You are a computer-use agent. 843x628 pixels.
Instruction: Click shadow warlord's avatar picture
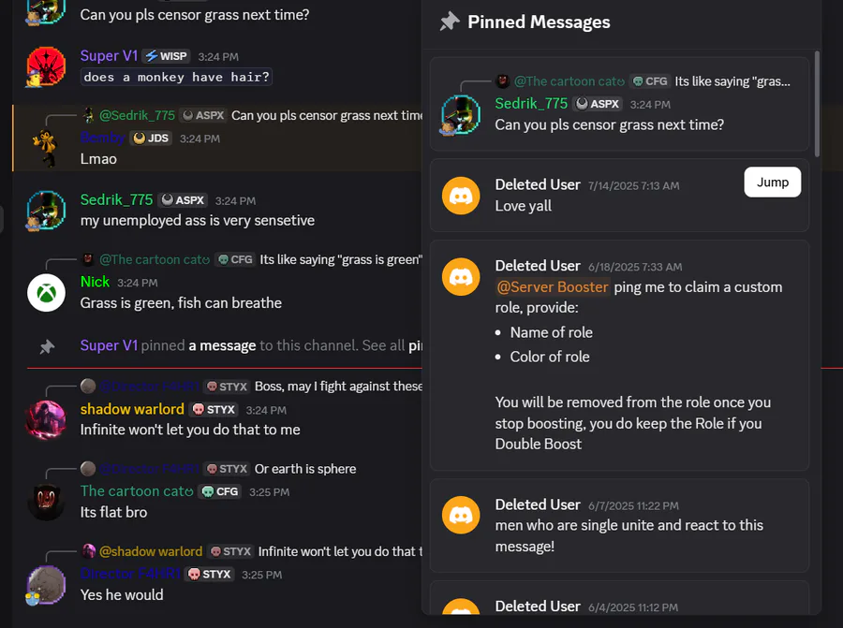tap(46, 419)
